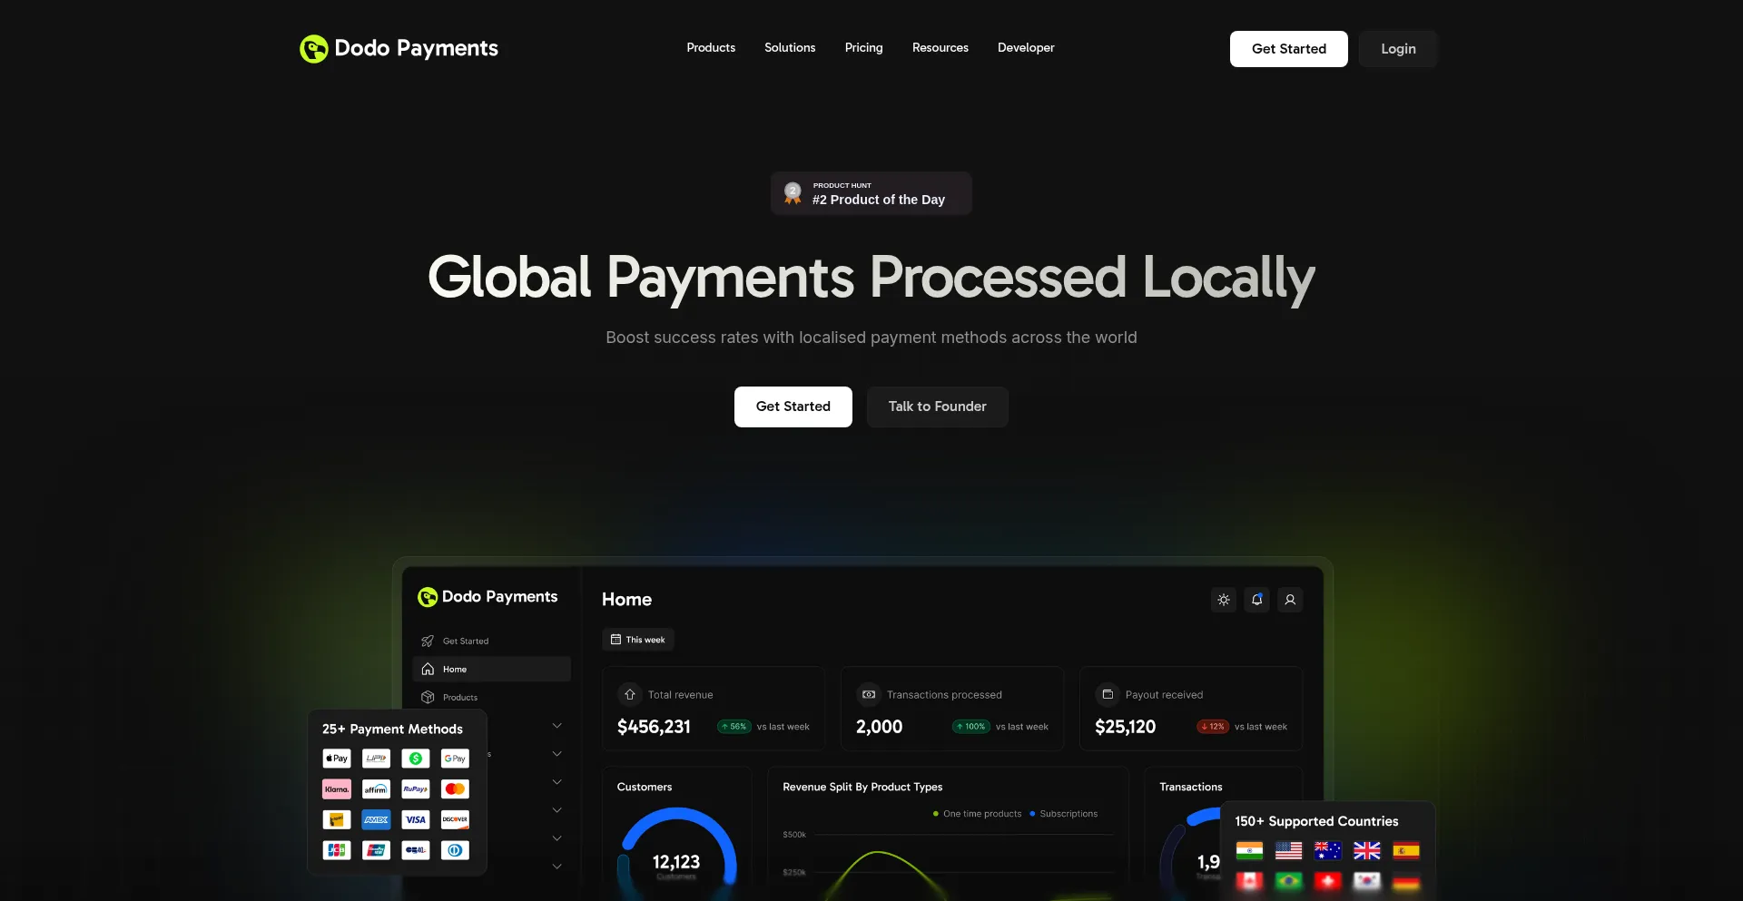Expand the sidebar chevron directly under Products row
The image size is (1743, 901).
pyautogui.click(x=557, y=726)
